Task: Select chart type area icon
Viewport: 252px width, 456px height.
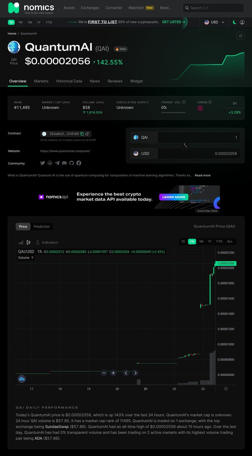Action: tap(21, 242)
